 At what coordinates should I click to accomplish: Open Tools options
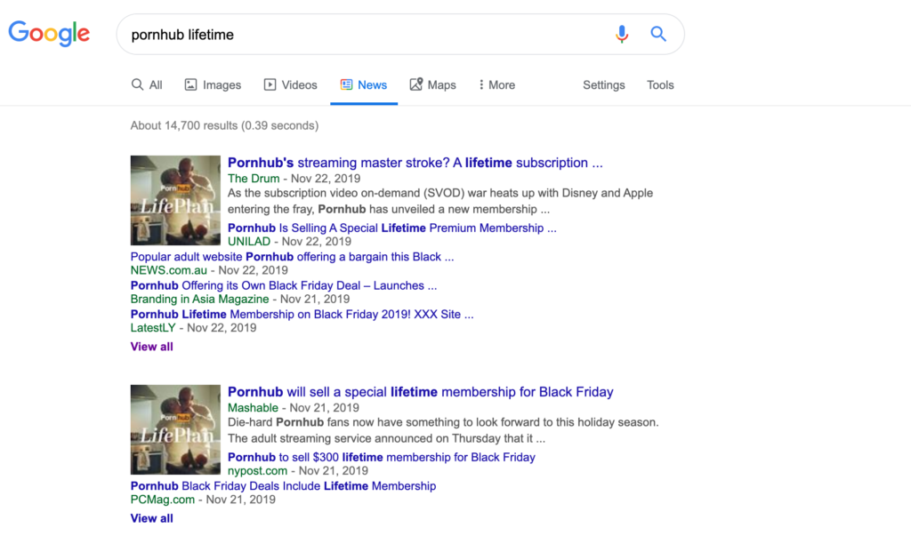[x=660, y=84]
